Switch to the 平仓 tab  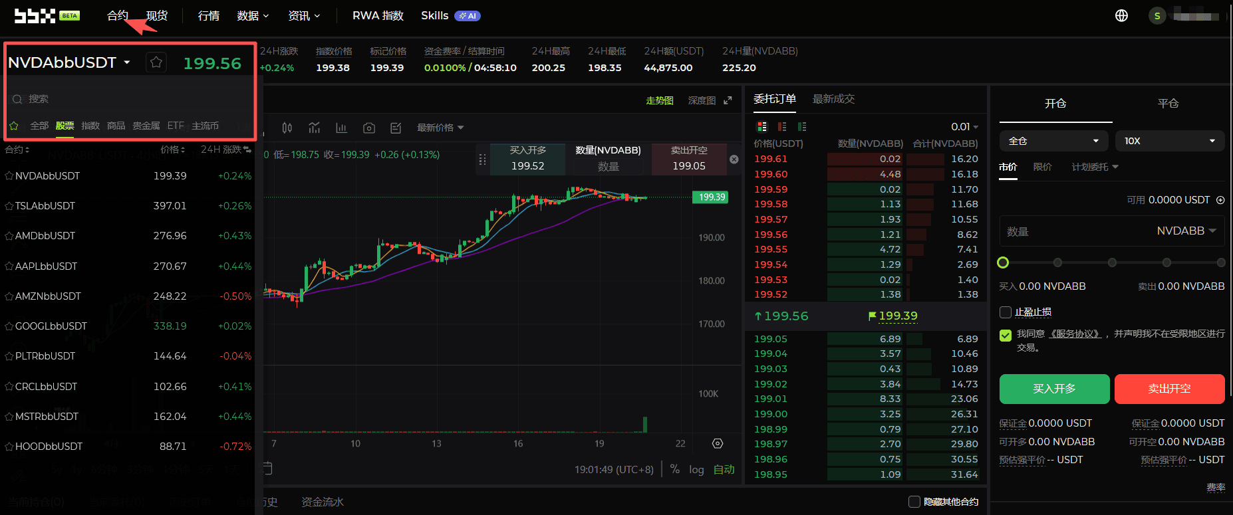pyautogui.click(x=1168, y=104)
